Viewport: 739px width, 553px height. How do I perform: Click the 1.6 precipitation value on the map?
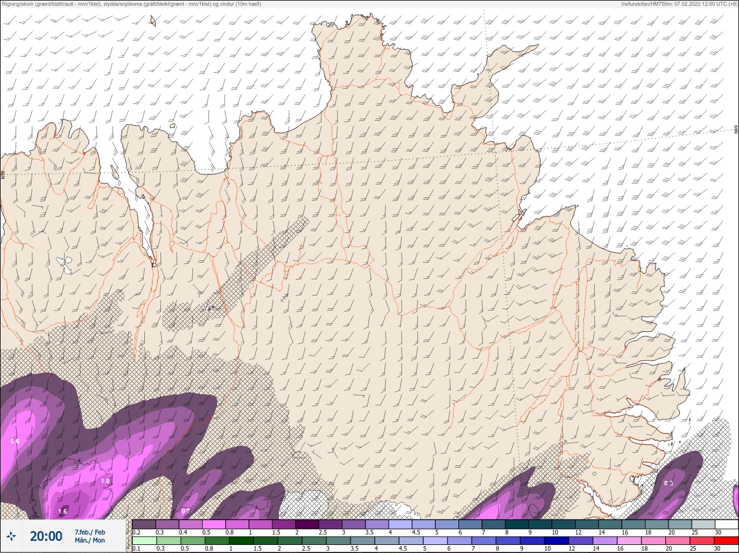pyautogui.click(x=63, y=511)
